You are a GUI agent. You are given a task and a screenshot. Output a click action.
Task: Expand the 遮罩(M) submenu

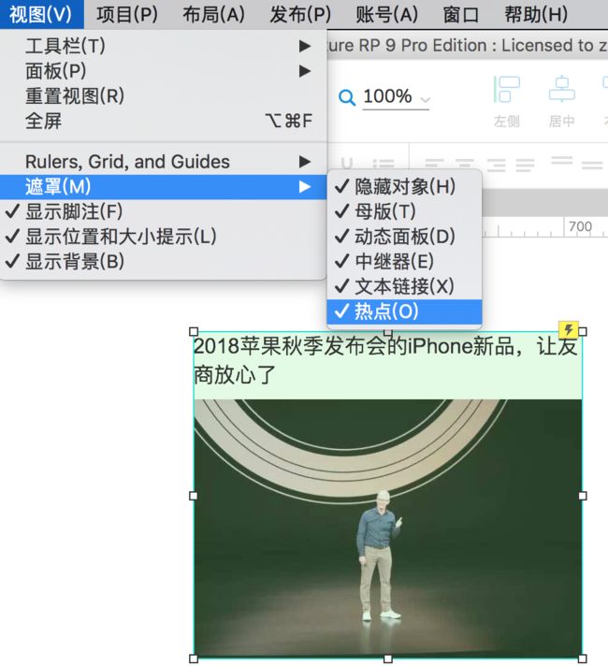(163, 187)
